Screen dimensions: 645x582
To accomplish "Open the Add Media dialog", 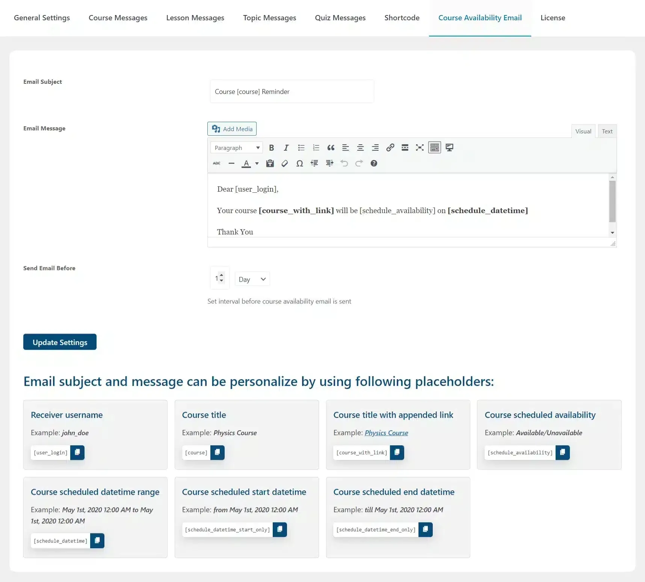I will tap(231, 128).
